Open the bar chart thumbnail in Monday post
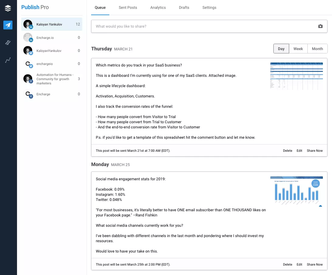Screen dimensions: 332x275 pos(296,191)
